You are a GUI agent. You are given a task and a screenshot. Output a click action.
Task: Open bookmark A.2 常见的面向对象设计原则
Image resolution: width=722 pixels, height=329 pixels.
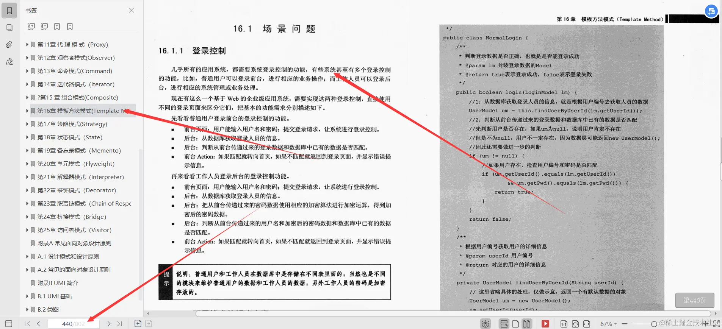coord(74,270)
